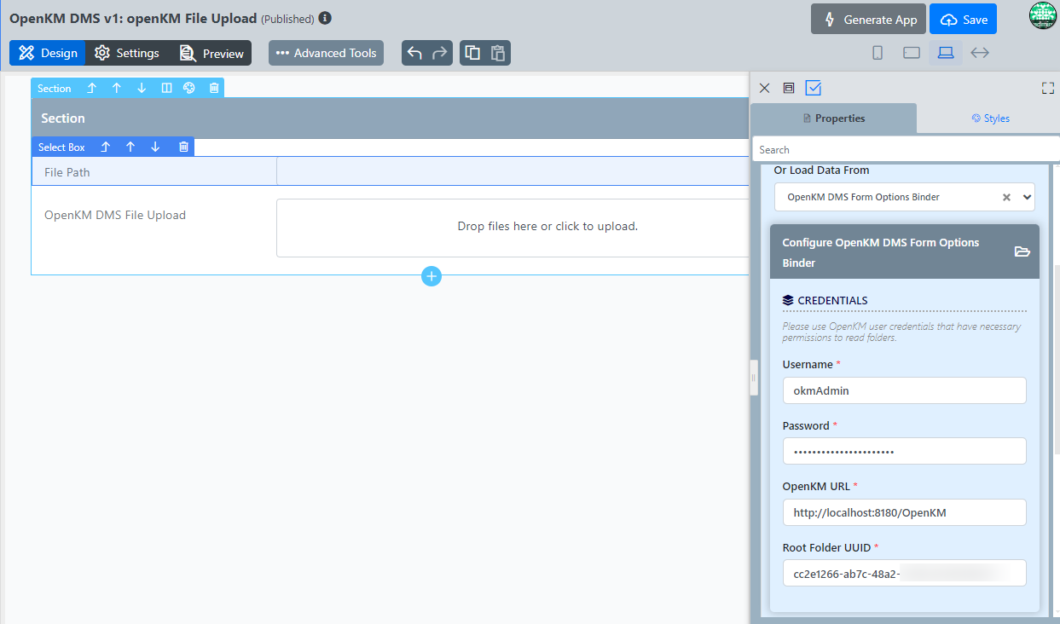Screen dimensions: 1060x624
Task: Collapse Configure OpenKM DMS Form Options Binder
Action: click(x=1022, y=251)
